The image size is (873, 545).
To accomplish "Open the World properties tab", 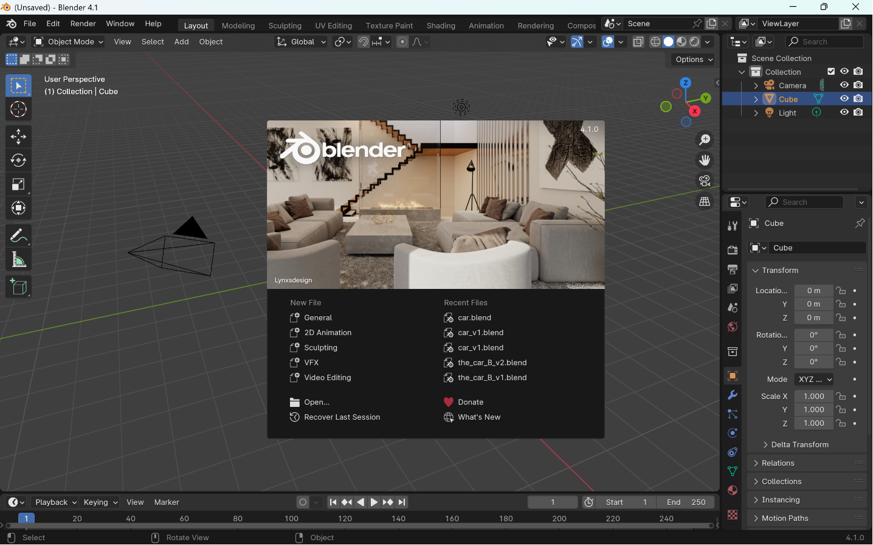I will [x=733, y=327].
